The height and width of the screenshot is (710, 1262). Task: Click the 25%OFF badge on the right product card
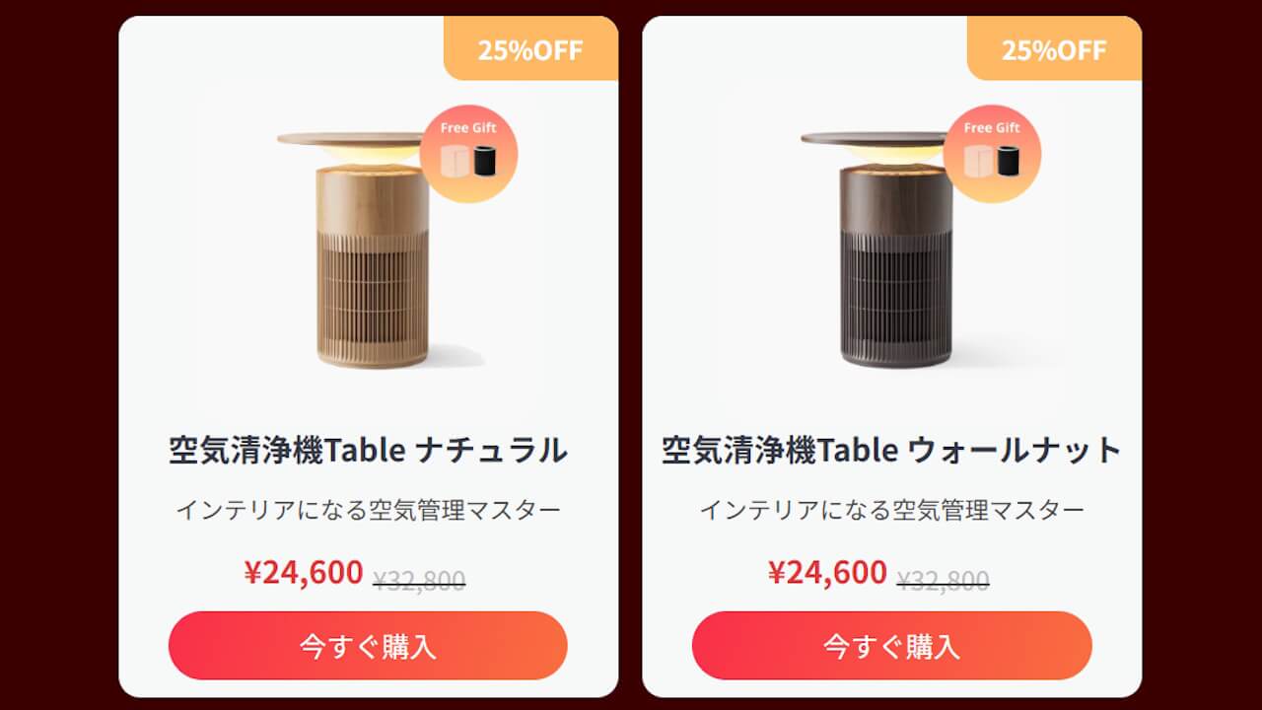coord(1055,48)
